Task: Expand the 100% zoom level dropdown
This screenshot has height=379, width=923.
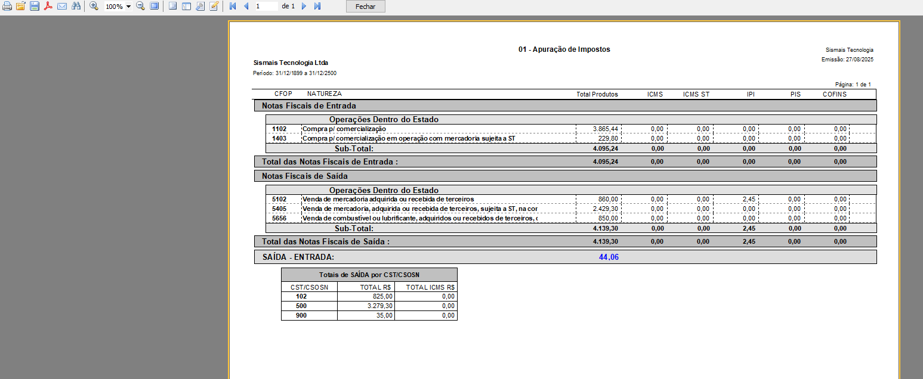Action: (129, 7)
